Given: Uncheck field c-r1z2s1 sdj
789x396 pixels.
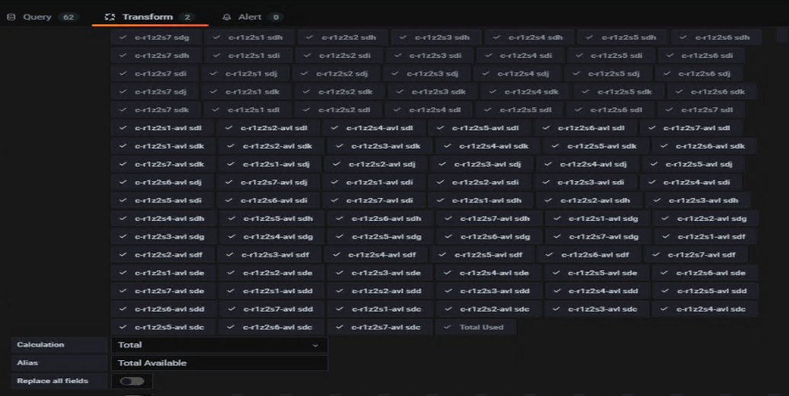Looking at the screenshot, I should tap(245, 73).
